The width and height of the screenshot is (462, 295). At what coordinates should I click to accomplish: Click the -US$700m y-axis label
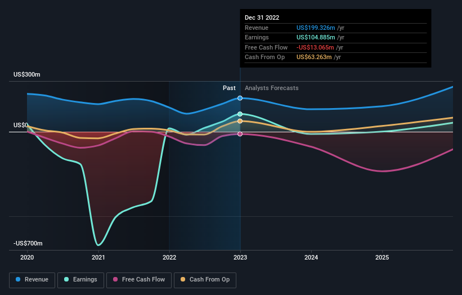pos(28,243)
